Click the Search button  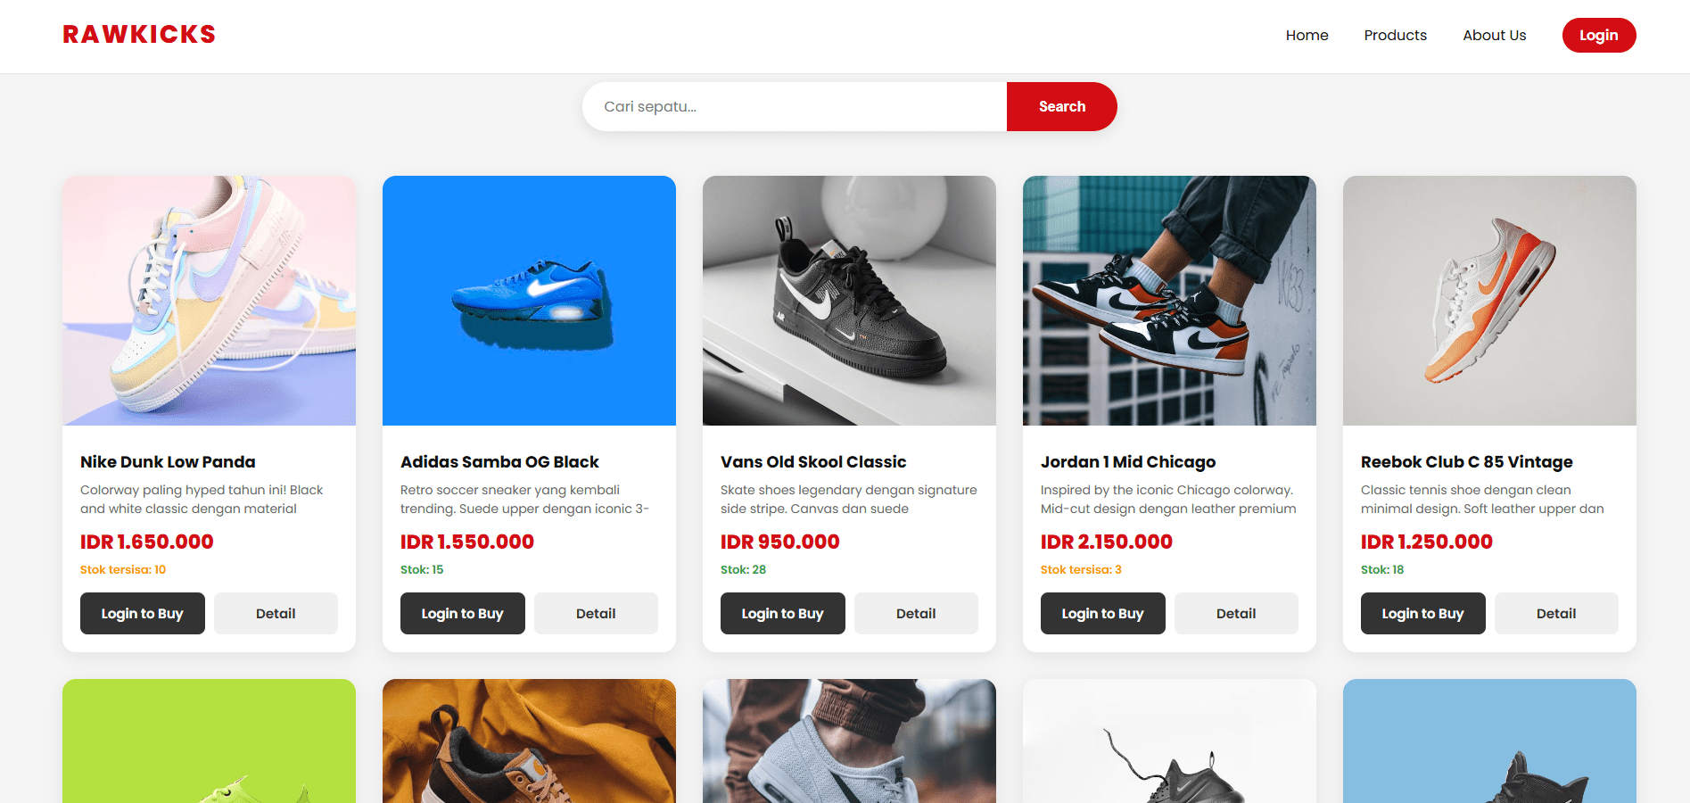pos(1061,107)
